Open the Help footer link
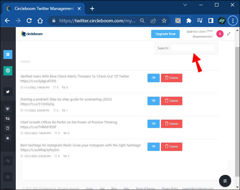Viewport: 240px width, 190px height. (x=126, y=188)
